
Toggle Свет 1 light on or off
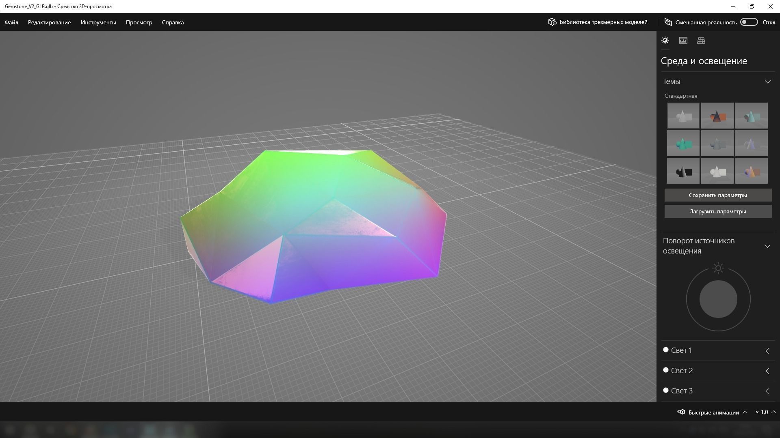666,350
